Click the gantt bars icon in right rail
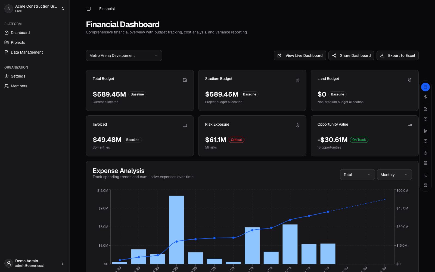The height and width of the screenshot is (272, 435). (x=425, y=175)
